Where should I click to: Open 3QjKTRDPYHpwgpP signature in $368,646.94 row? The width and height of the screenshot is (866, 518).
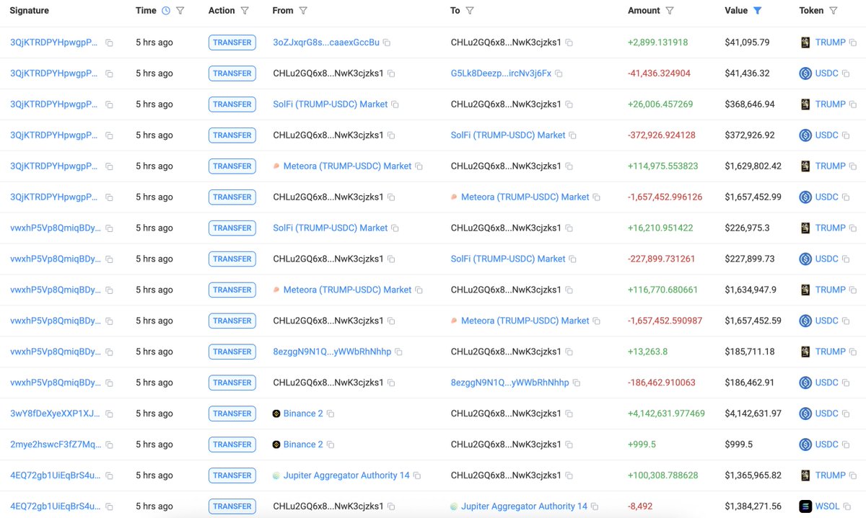(54, 104)
